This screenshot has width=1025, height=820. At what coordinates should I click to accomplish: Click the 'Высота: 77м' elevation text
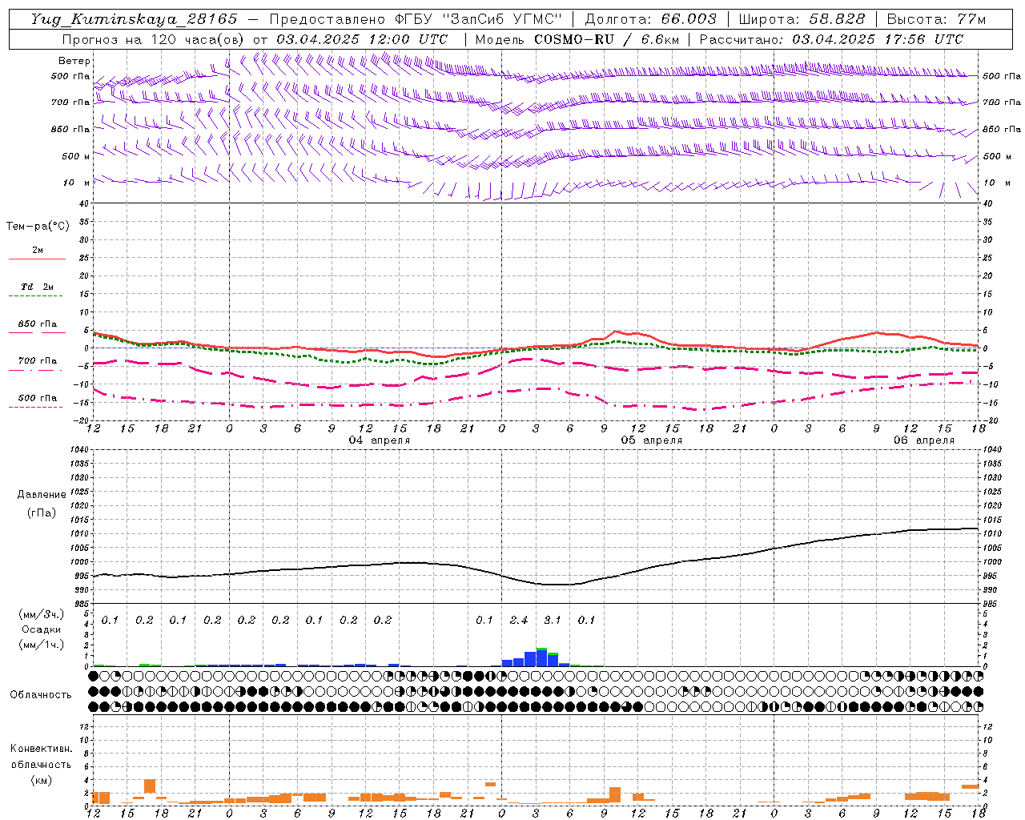(936, 19)
